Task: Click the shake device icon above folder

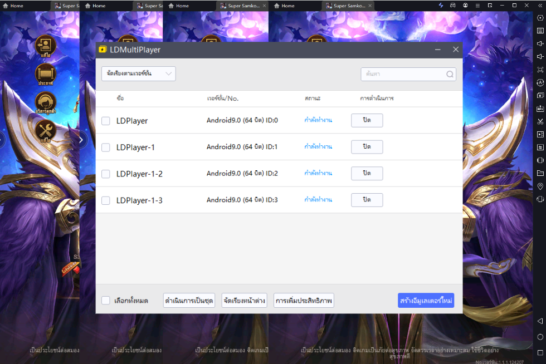Action: click(x=540, y=160)
